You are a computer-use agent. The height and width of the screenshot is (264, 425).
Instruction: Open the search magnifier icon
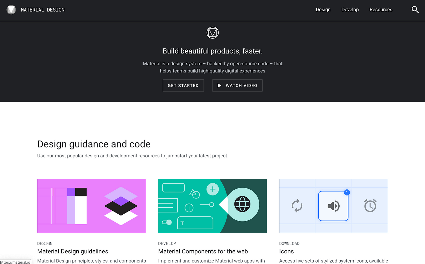(415, 10)
